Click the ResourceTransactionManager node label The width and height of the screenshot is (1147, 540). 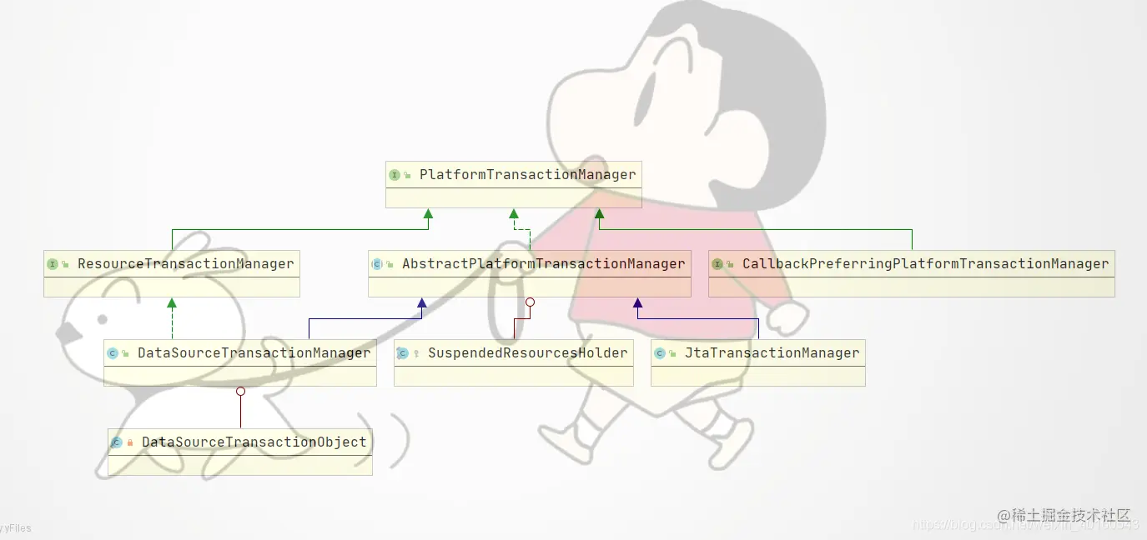coord(185,263)
